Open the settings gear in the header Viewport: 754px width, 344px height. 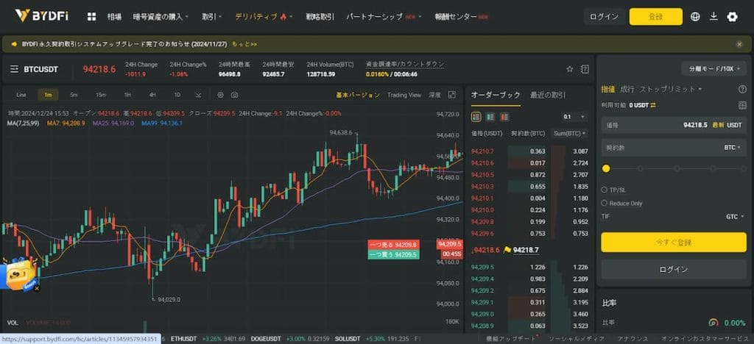(x=732, y=17)
